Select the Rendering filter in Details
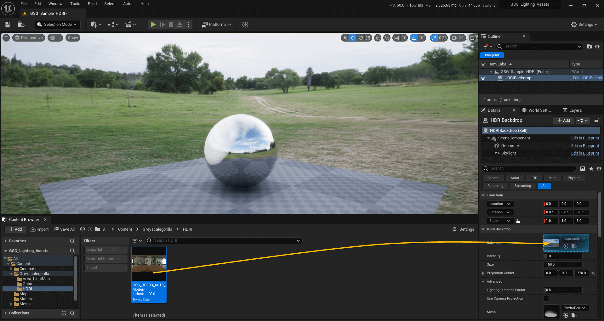604x321 pixels. pos(495,186)
